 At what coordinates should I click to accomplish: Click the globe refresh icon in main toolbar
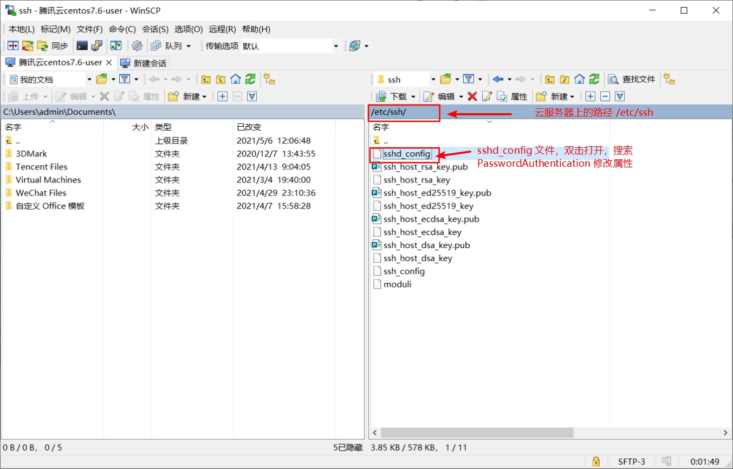[355, 46]
